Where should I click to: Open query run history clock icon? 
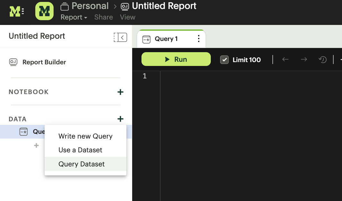[322, 60]
